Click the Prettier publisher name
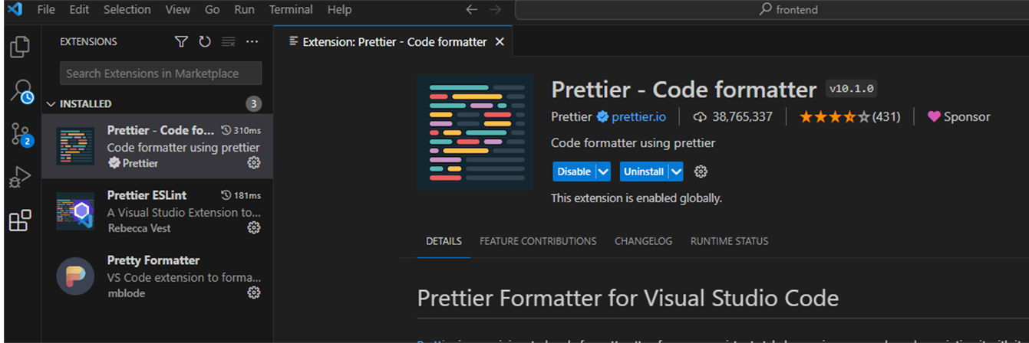Viewport: 1029px width, 343px height. tap(572, 117)
